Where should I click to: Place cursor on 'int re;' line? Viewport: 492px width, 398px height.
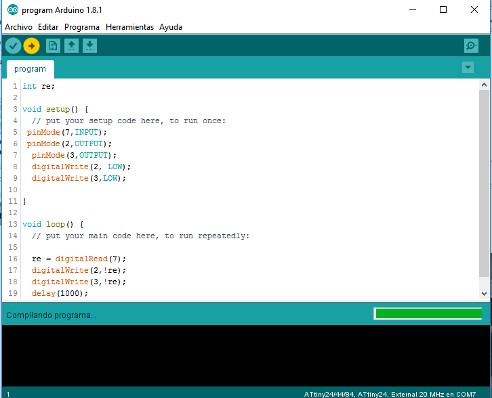(39, 86)
